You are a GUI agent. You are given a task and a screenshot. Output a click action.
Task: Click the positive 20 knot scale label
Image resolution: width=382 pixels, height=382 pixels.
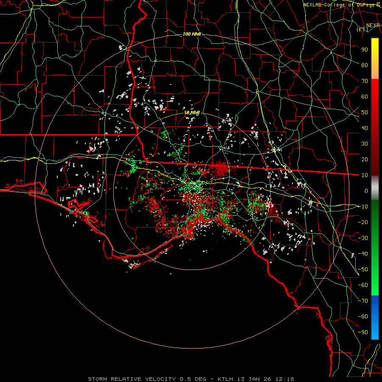coord(365,159)
